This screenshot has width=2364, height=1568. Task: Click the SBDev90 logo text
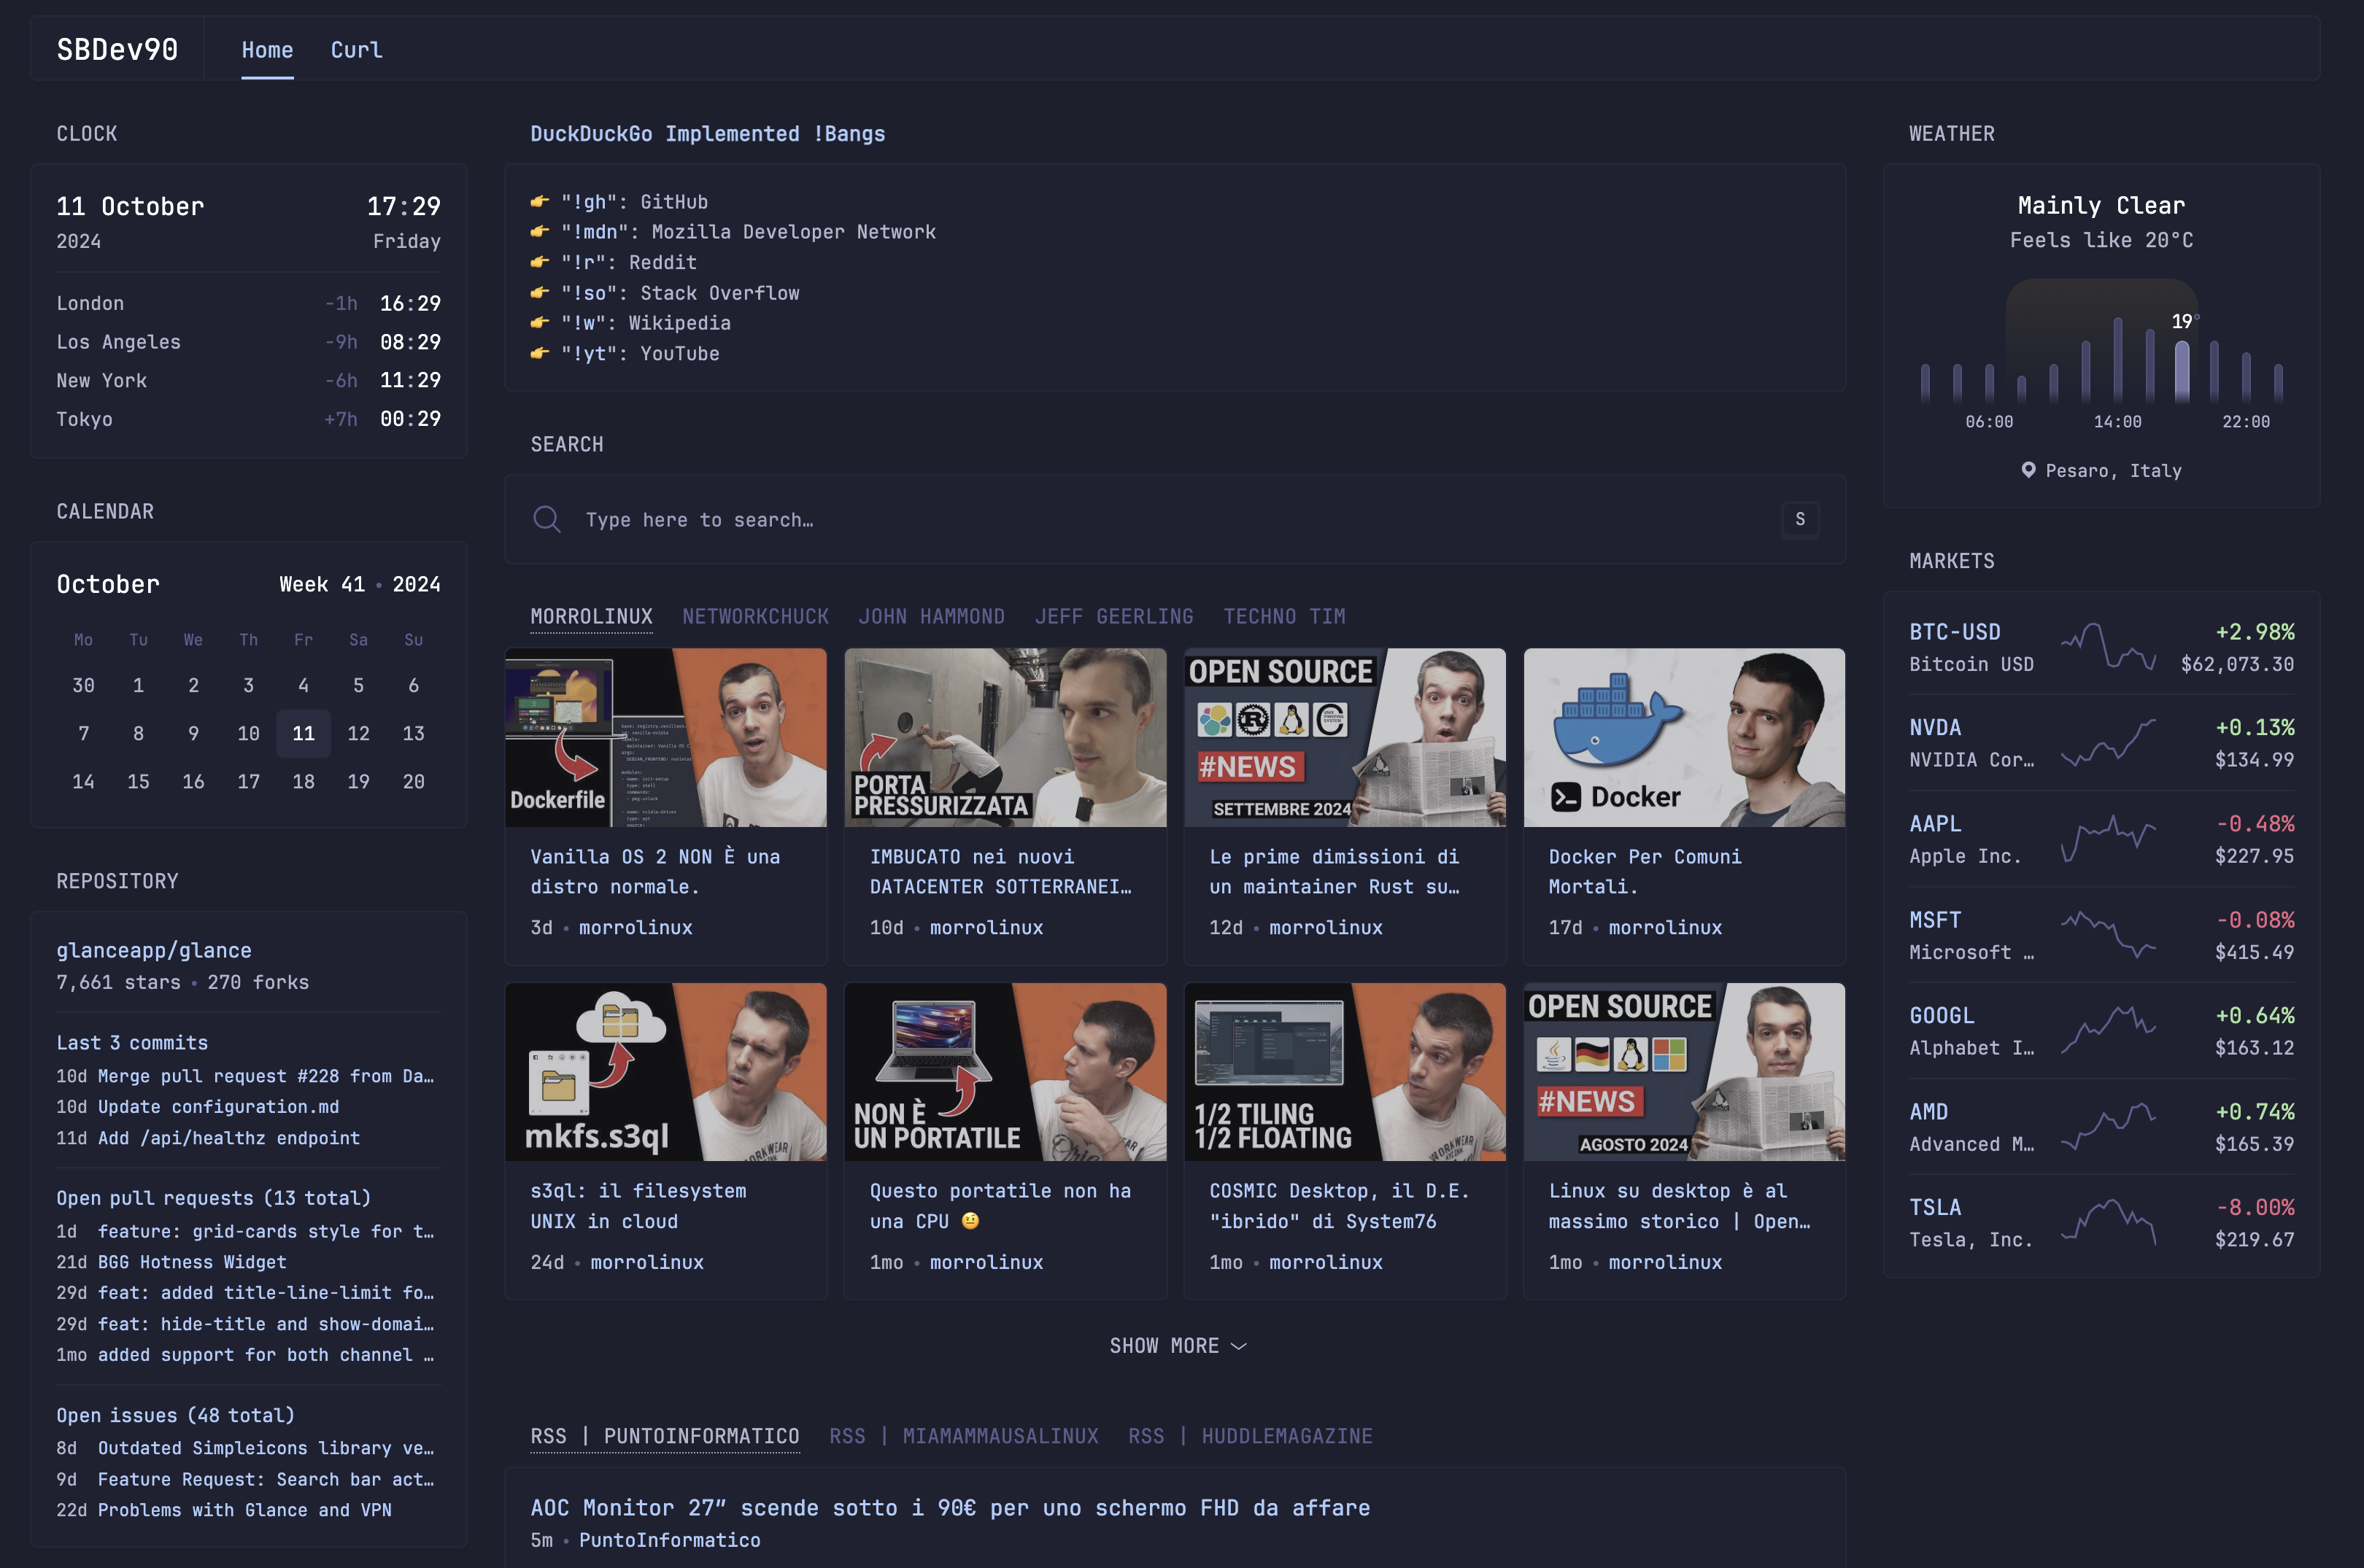[117, 49]
